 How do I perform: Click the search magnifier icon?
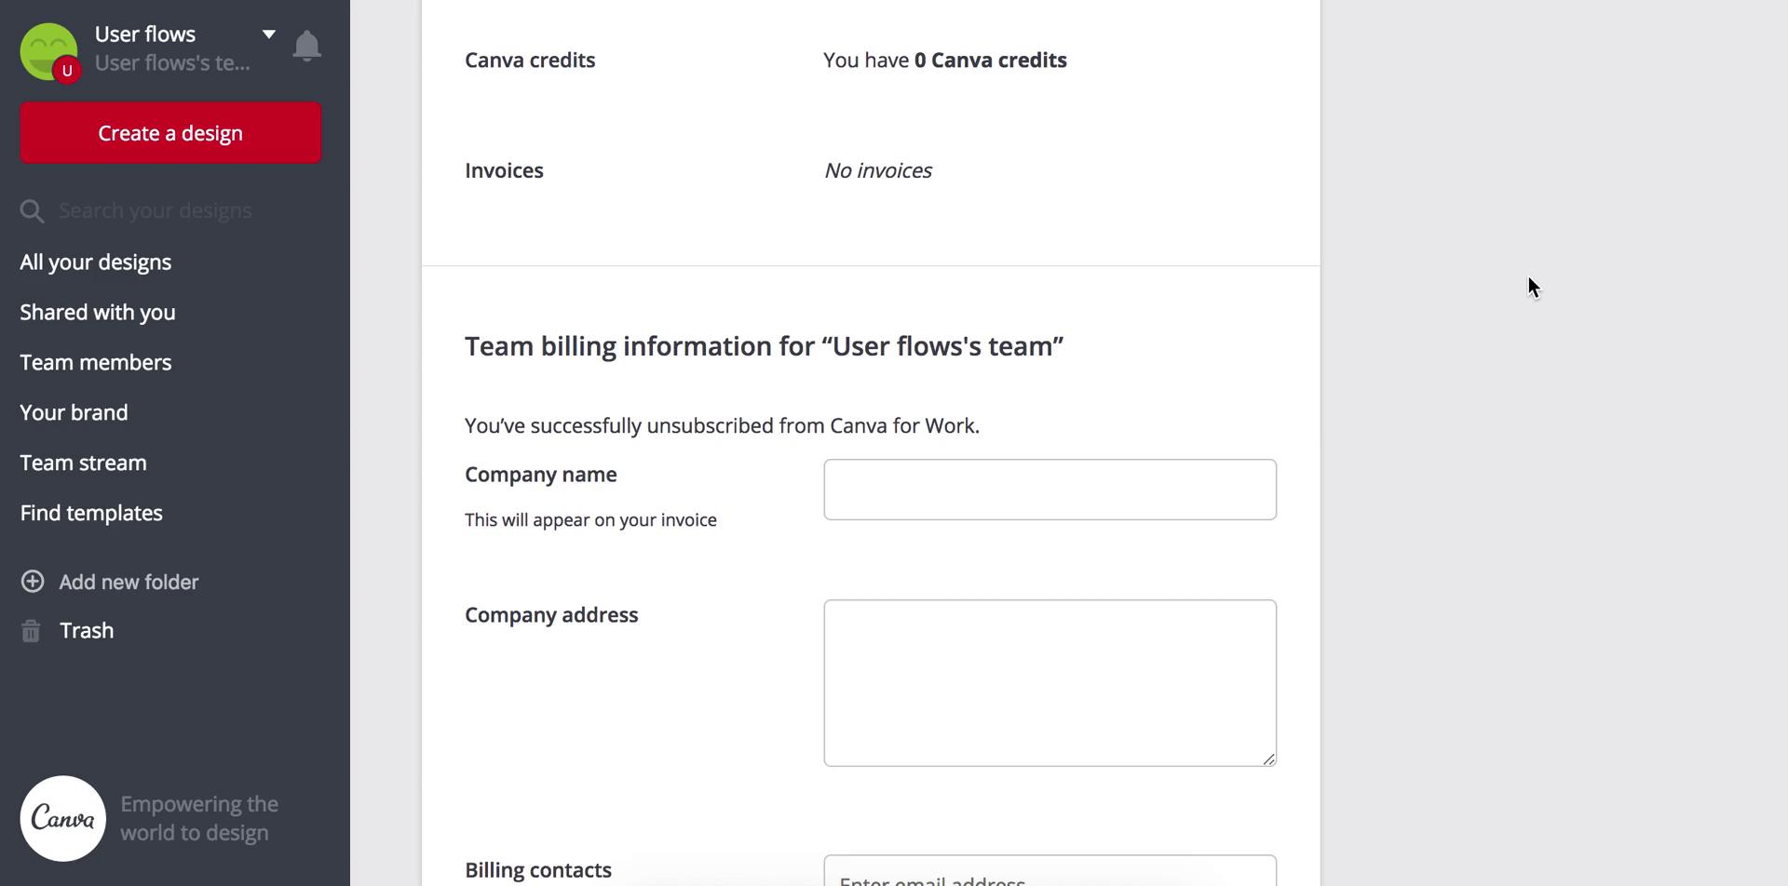coord(32,211)
